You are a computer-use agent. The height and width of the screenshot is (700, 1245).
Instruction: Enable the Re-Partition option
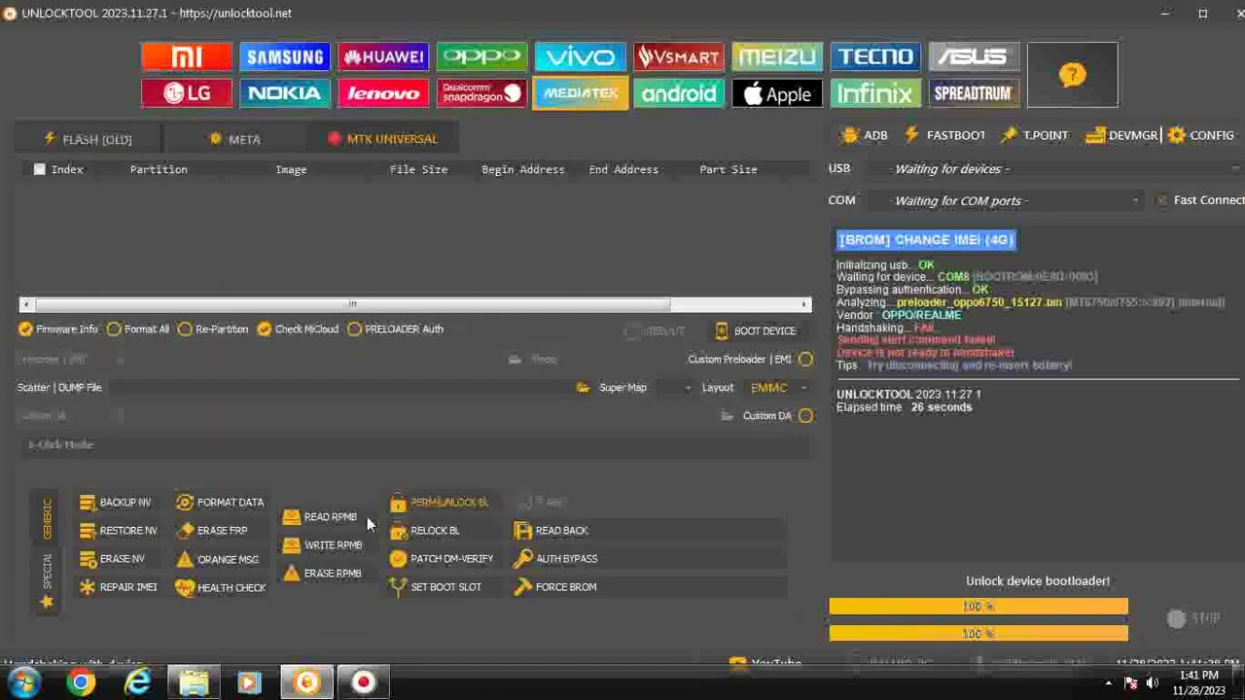tap(213, 330)
